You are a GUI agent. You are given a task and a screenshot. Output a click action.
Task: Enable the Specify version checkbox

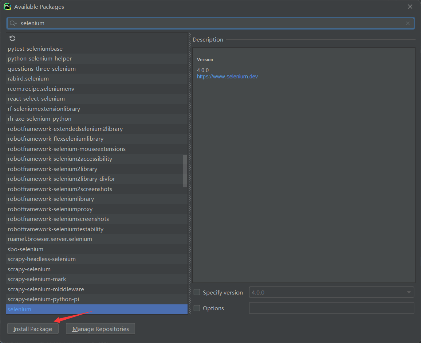pos(197,292)
